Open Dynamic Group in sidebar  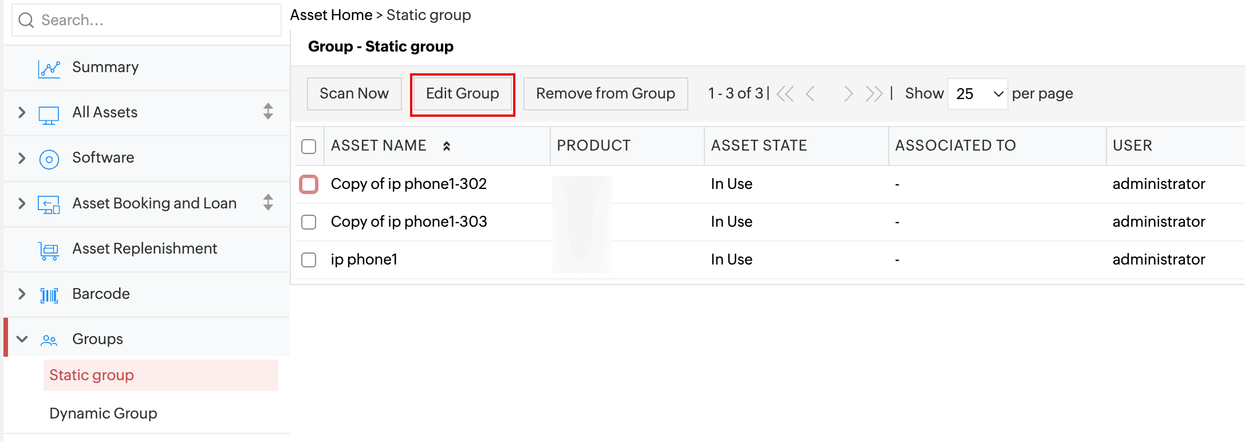[103, 413]
